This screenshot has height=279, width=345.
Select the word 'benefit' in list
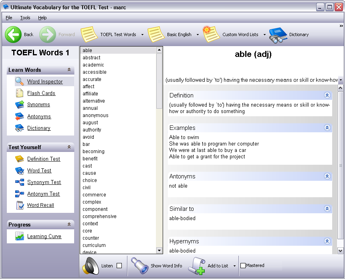pyautogui.click(x=90, y=159)
